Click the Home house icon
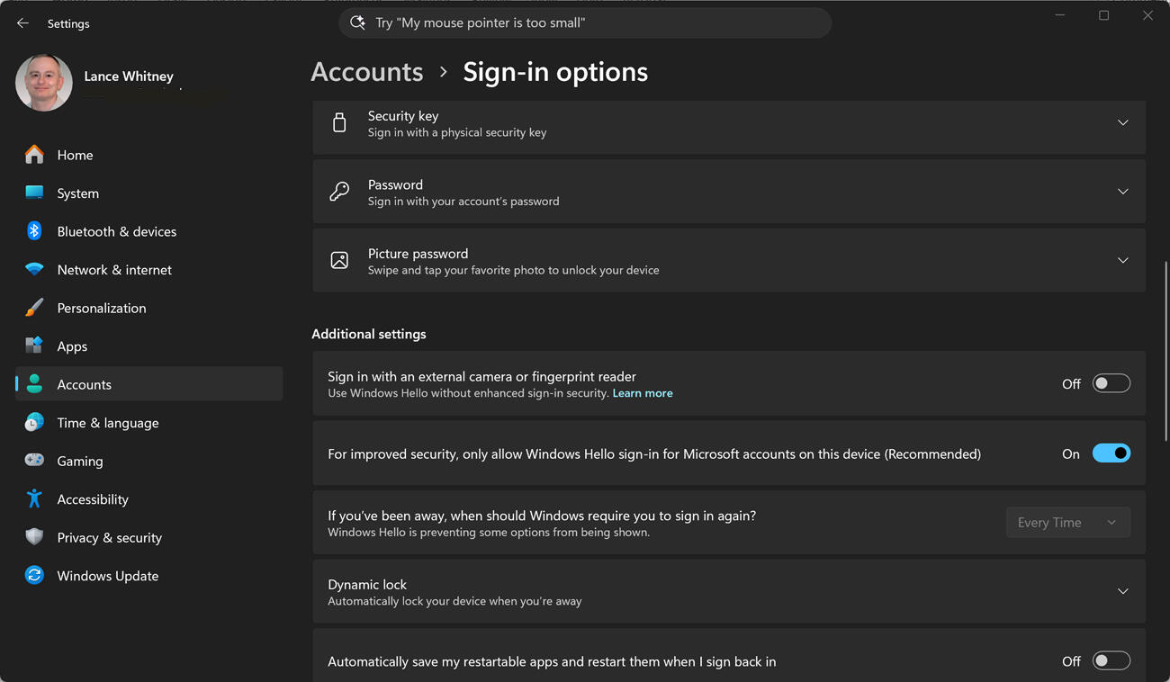 34,155
